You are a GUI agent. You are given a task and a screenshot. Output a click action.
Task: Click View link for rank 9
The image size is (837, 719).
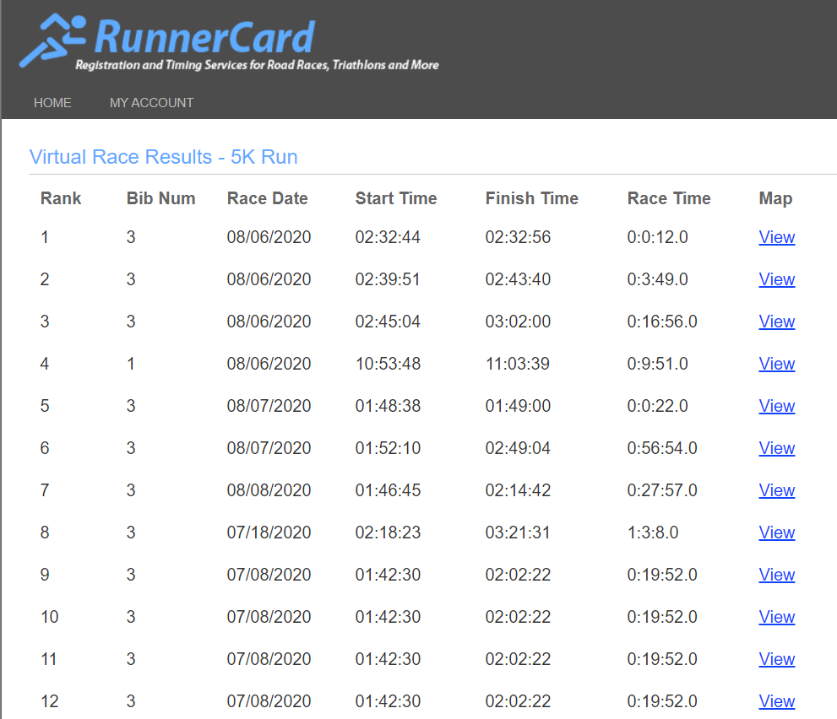tap(776, 575)
